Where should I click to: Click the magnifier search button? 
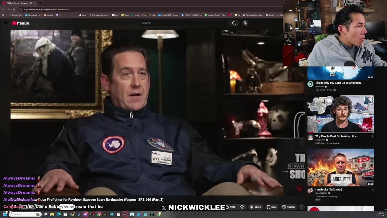[234, 23]
